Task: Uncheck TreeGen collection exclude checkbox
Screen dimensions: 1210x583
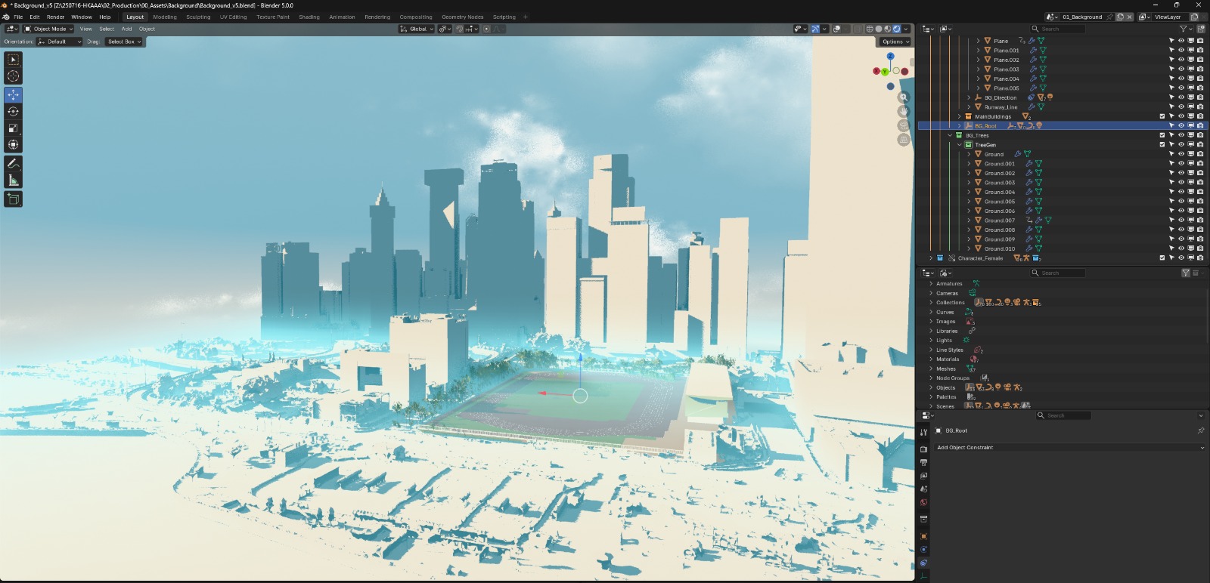Action: [x=1162, y=144]
